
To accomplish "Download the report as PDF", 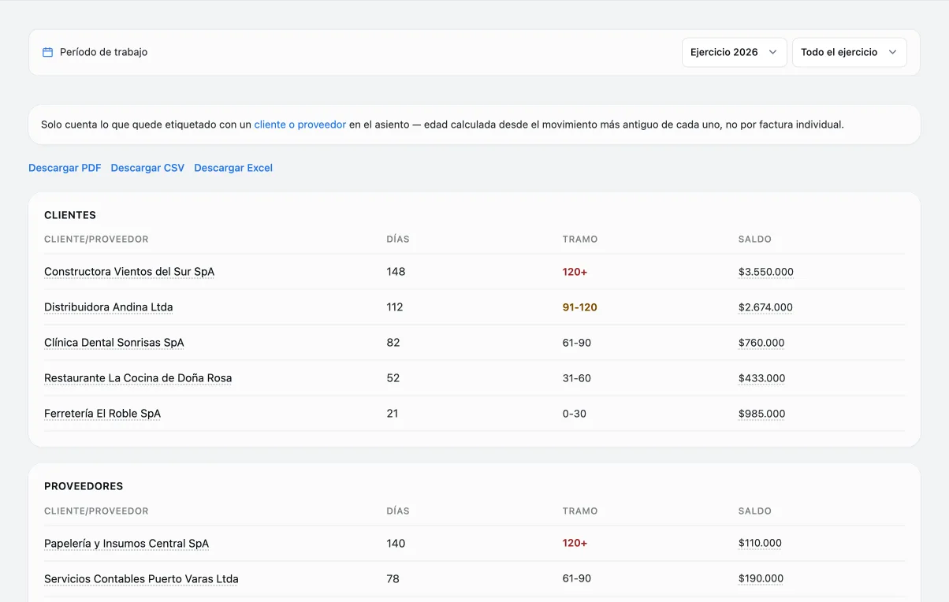I will [x=65, y=168].
